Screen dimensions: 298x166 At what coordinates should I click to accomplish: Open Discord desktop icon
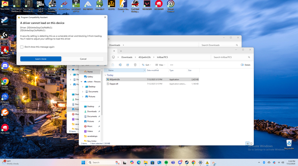[5, 67]
